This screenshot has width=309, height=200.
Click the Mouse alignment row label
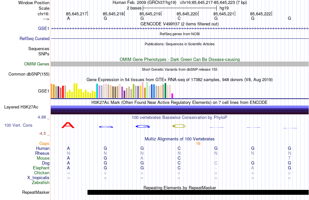(43, 158)
